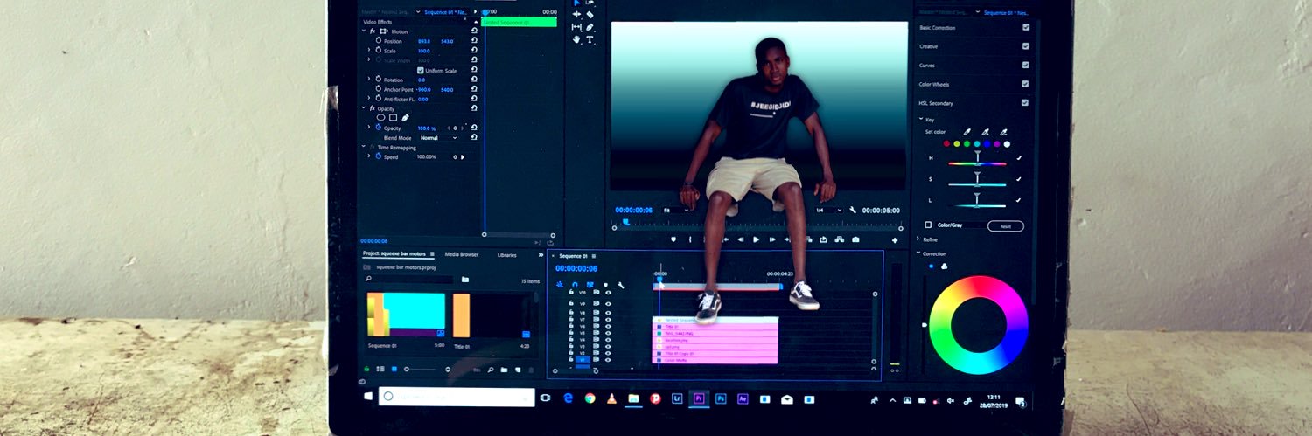Enable the Color/Gray checkbox
This screenshot has height=436, width=1312.
928,225
